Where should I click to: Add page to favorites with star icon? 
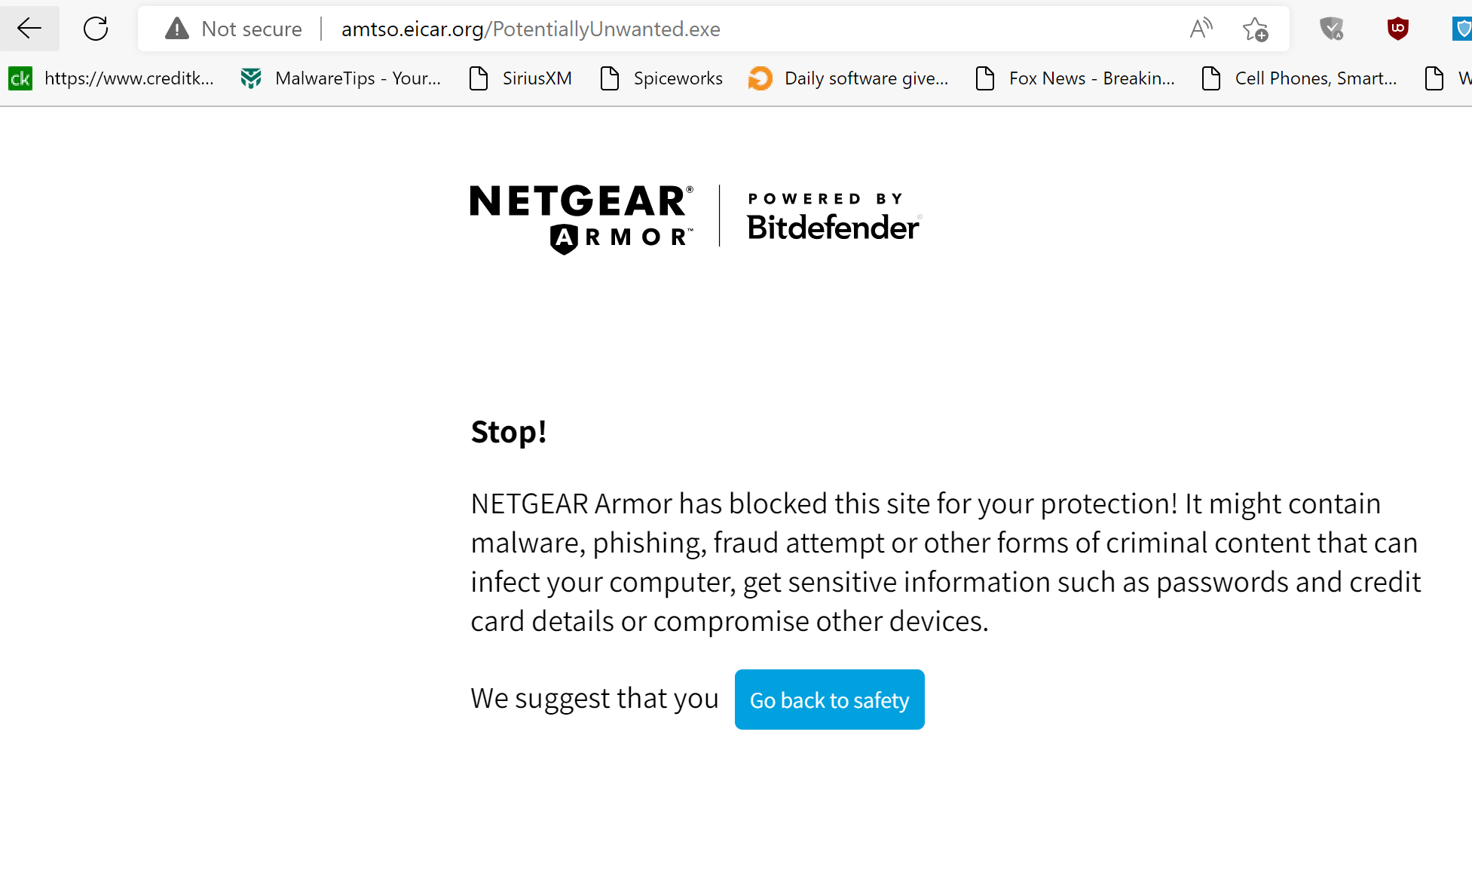(x=1255, y=29)
